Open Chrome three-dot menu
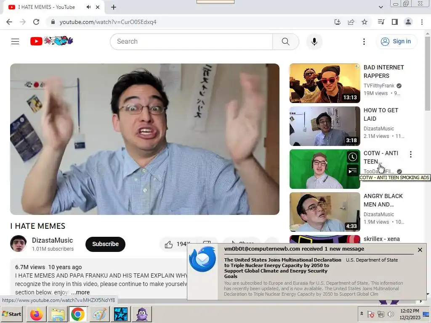431x323 pixels. point(422,22)
